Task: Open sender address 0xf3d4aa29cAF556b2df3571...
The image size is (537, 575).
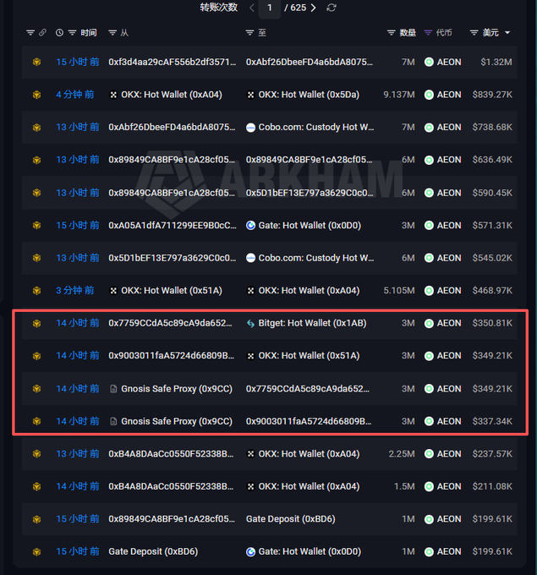Action: click(x=172, y=62)
